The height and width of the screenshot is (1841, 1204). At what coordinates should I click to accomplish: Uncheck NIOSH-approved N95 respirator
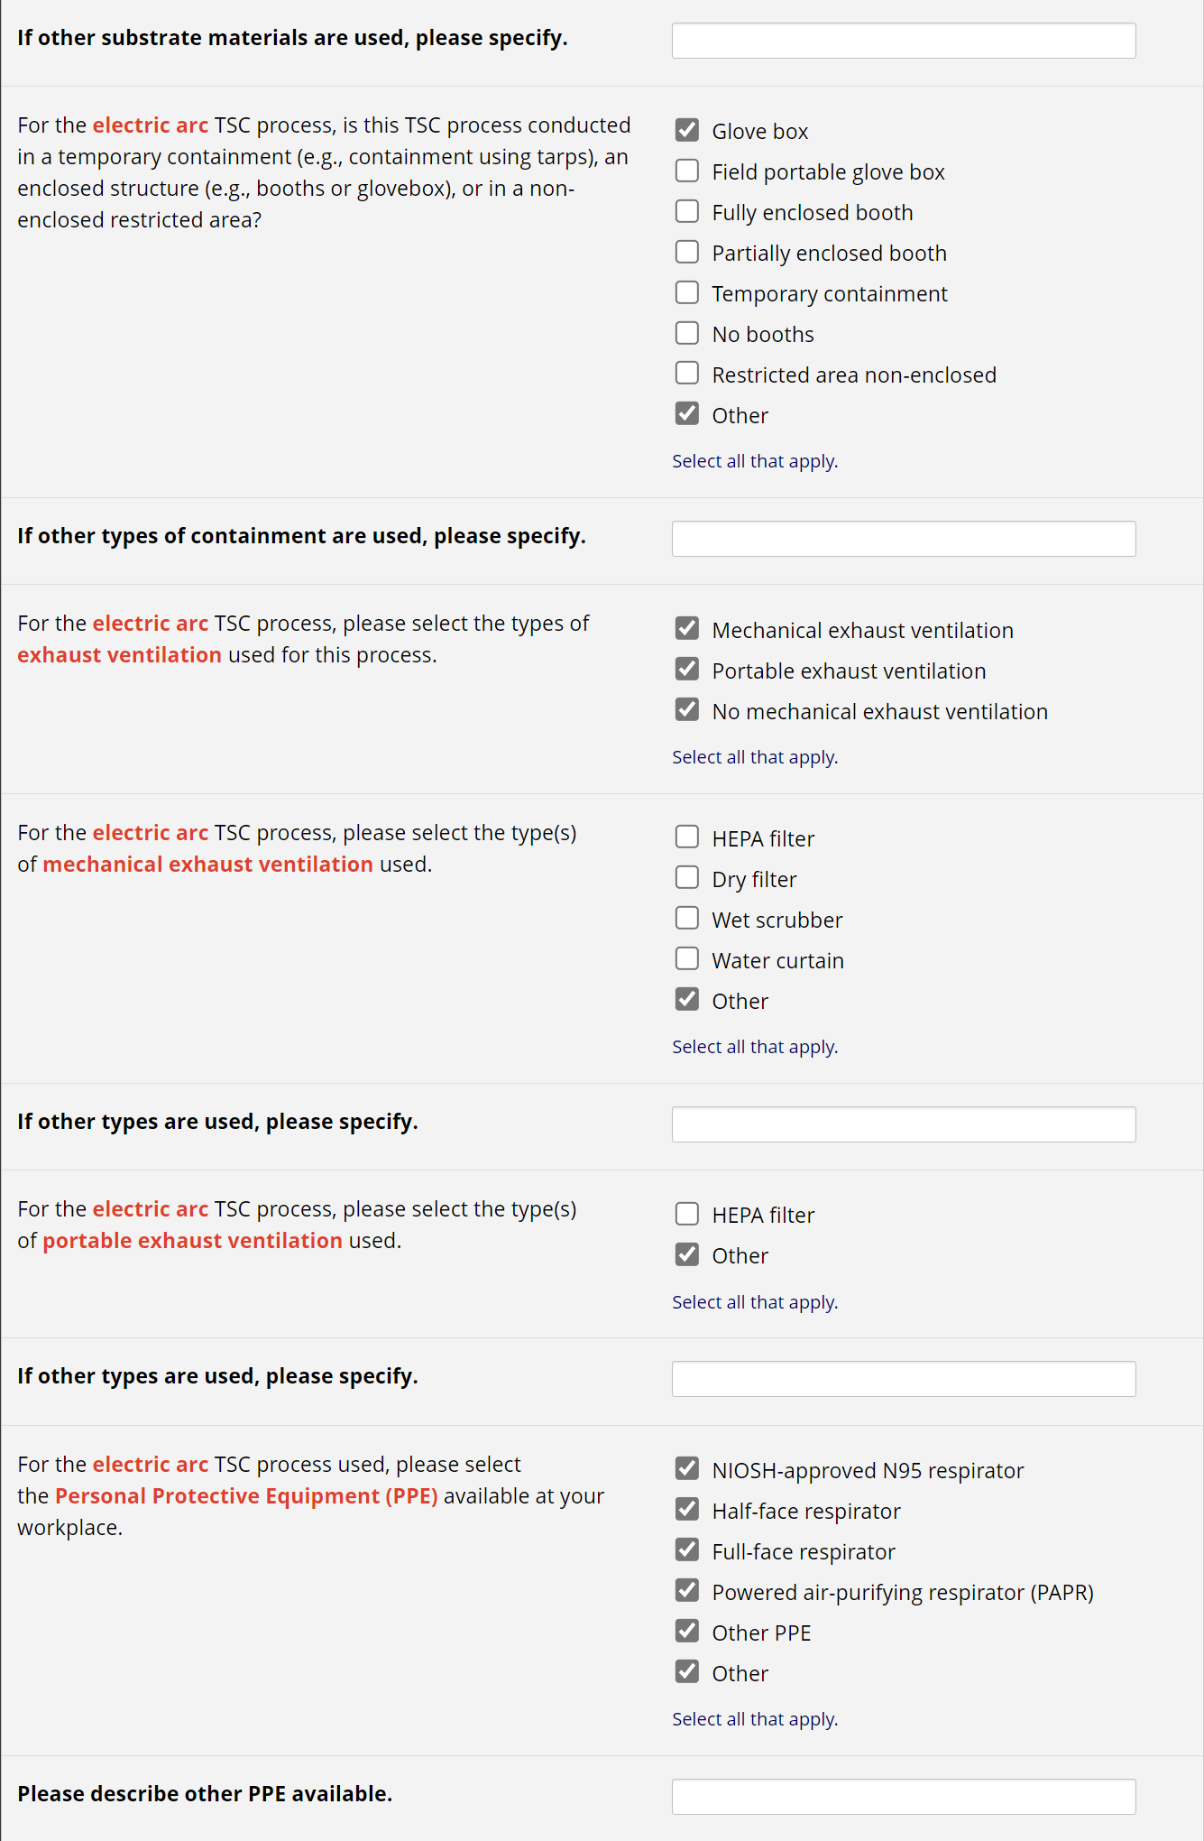(x=687, y=1469)
